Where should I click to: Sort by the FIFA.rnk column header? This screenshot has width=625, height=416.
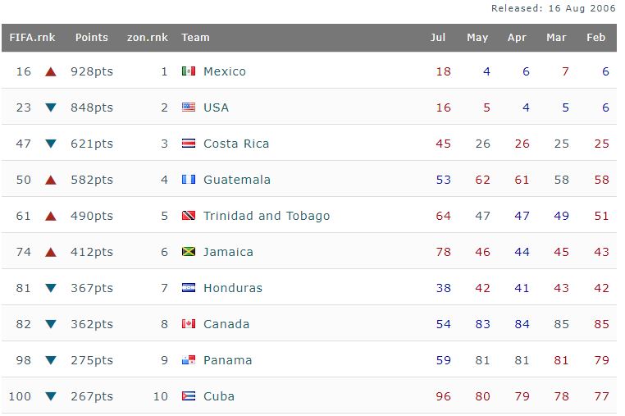click(32, 38)
